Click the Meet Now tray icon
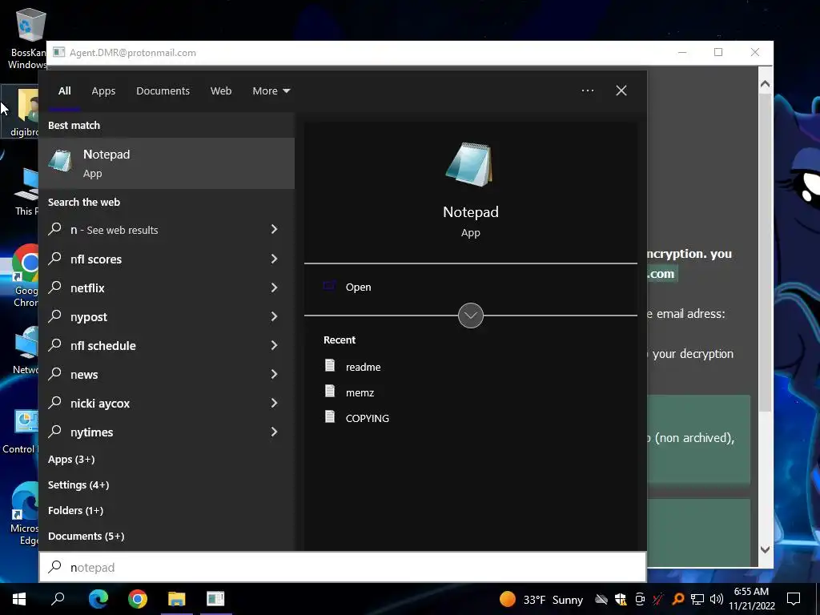 click(x=640, y=599)
